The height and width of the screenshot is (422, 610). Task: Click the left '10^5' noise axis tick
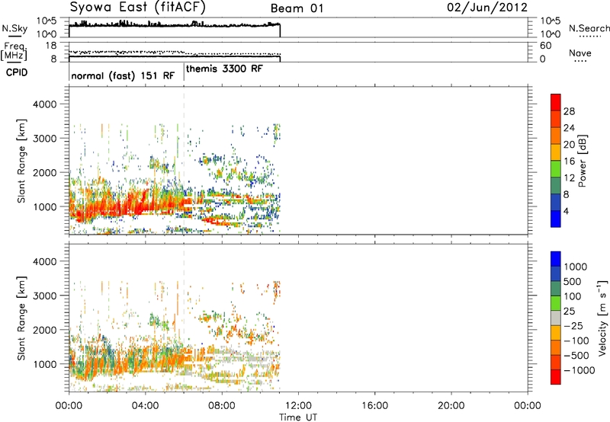(47, 21)
